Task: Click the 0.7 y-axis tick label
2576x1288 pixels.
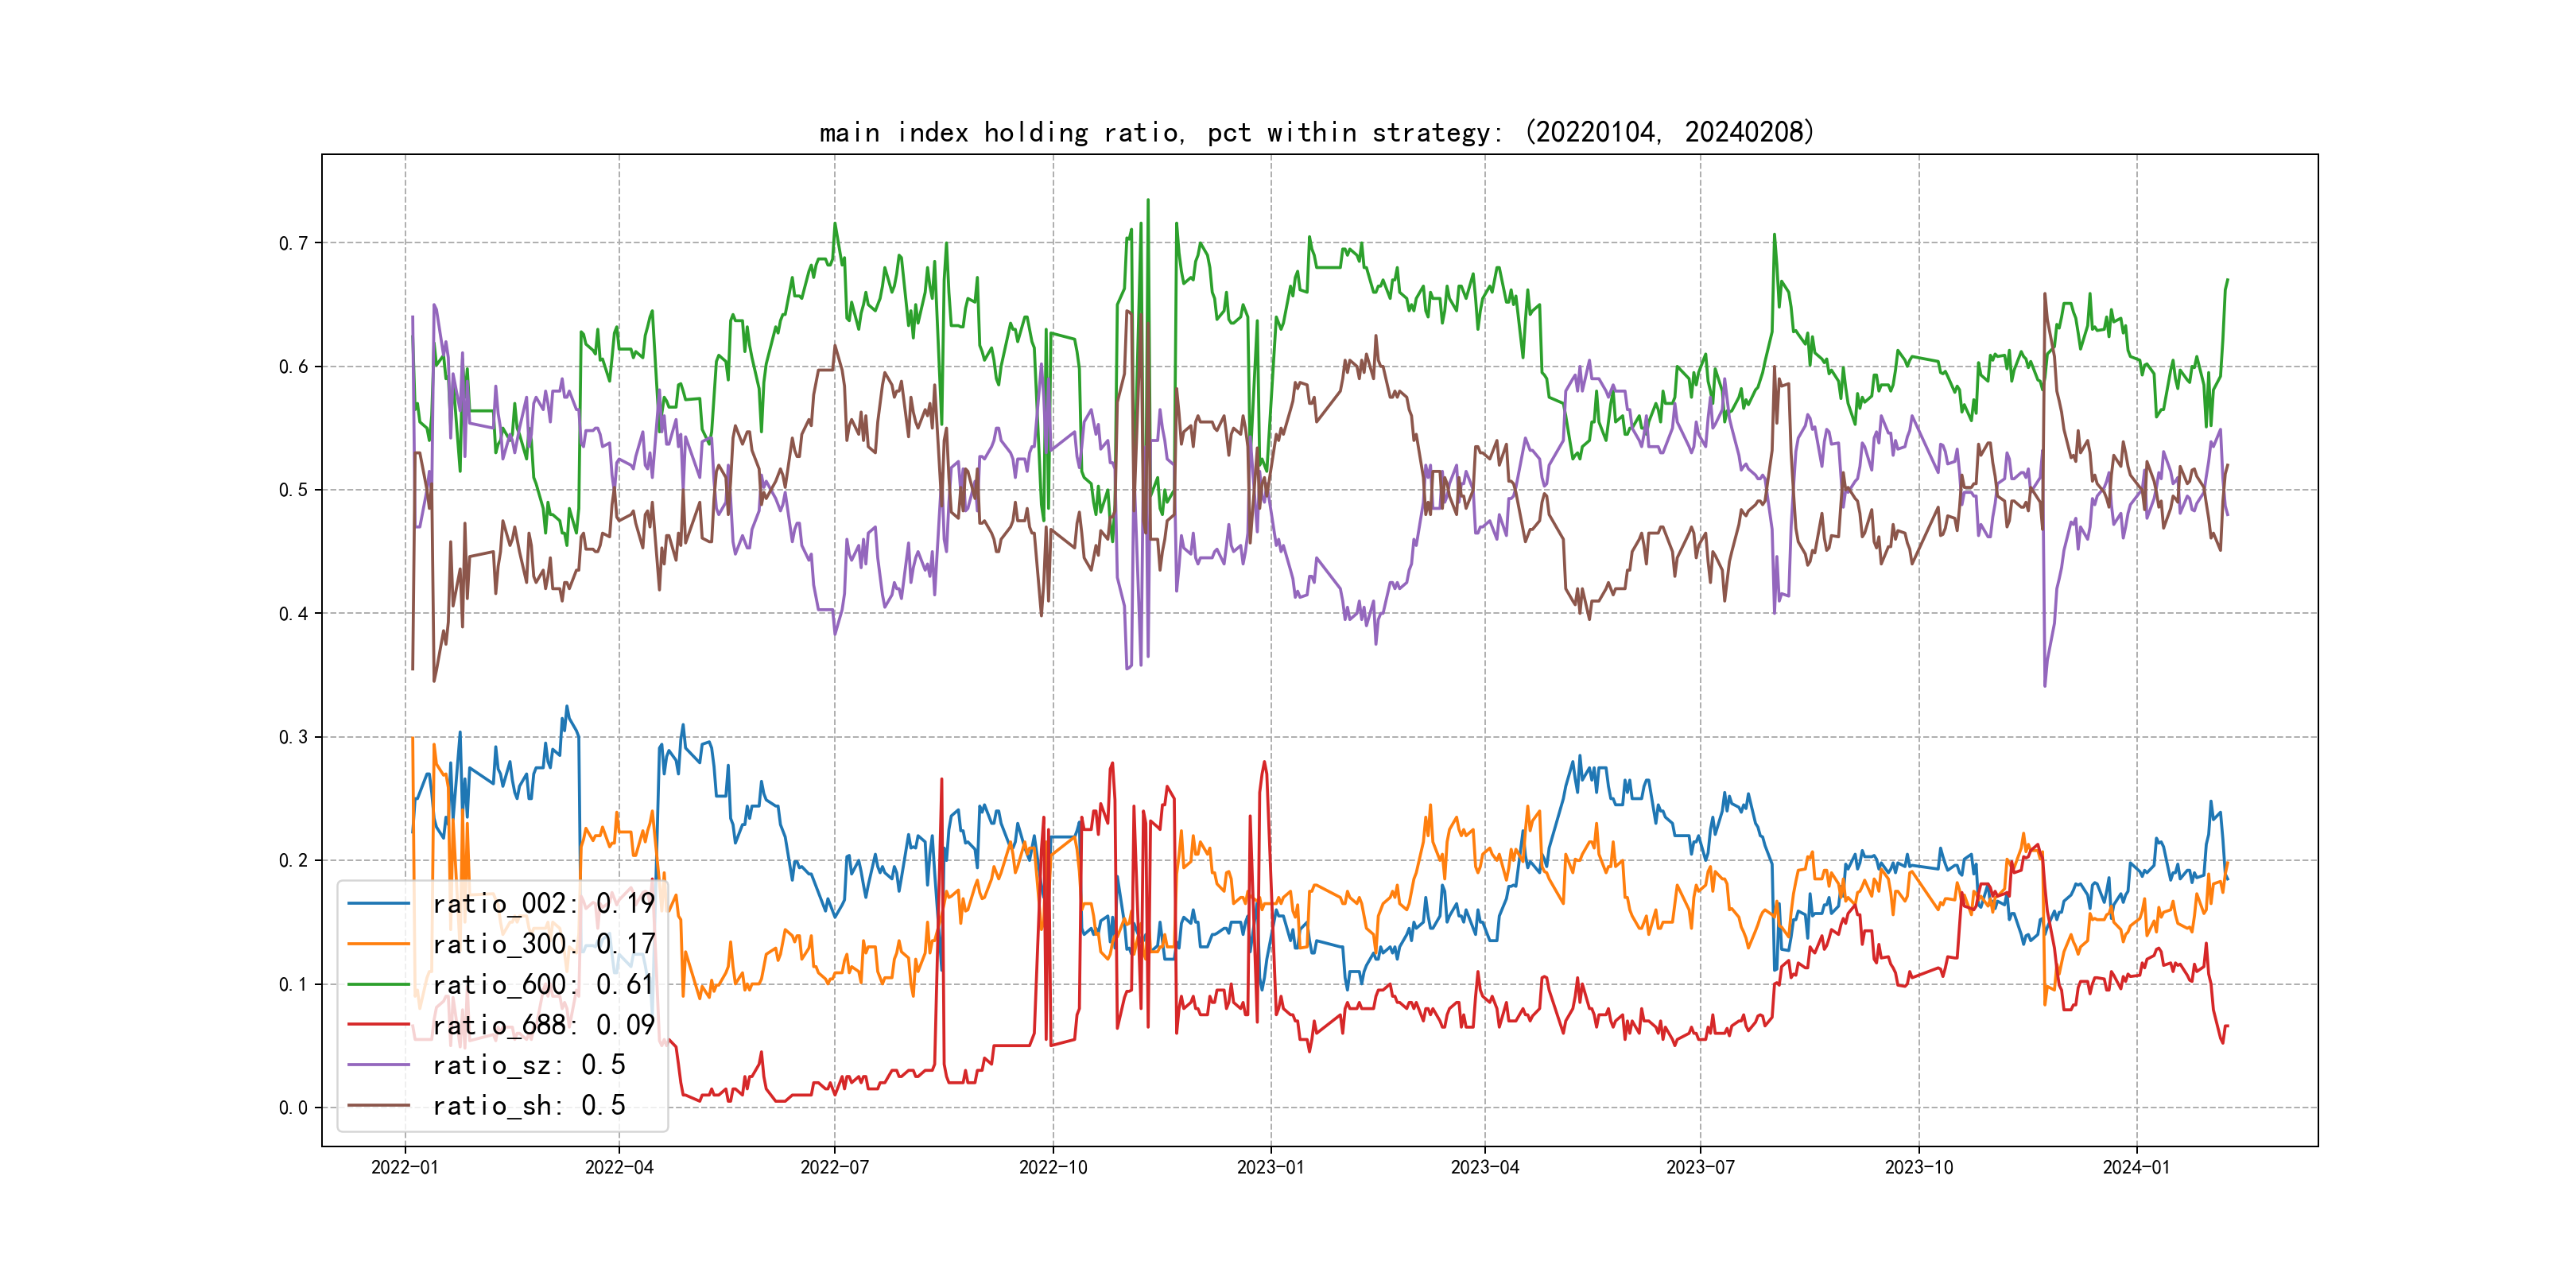Action: coord(293,243)
